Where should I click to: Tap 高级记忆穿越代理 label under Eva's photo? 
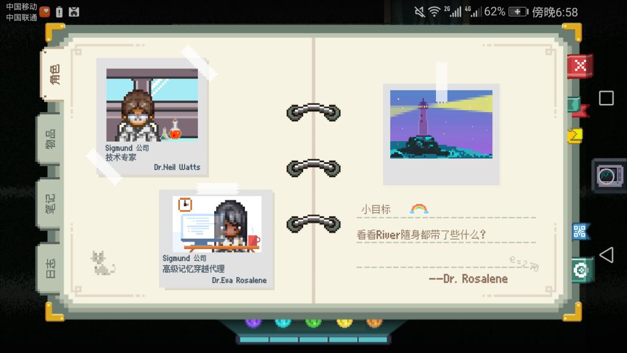(x=193, y=269)
